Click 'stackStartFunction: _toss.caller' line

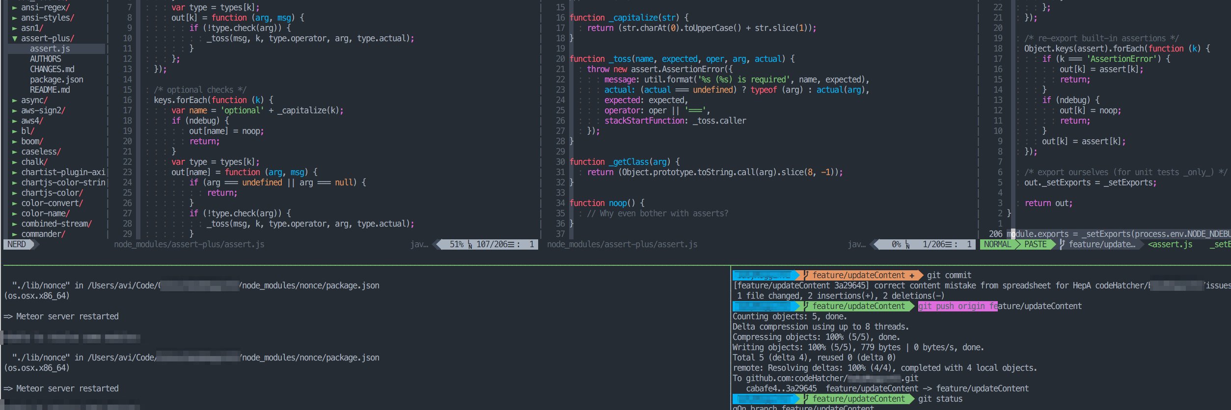[675, 121]
